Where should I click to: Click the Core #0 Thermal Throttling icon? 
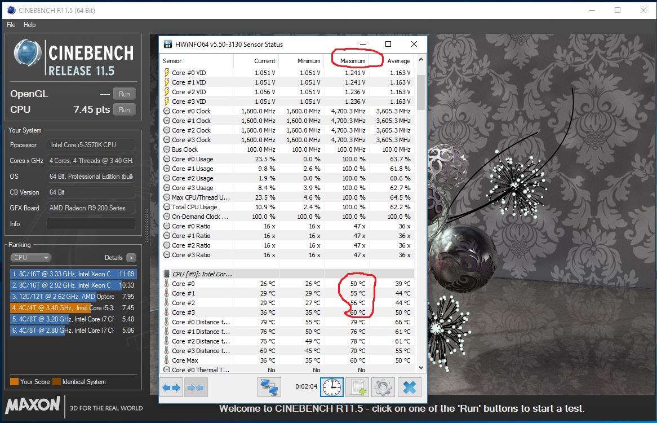coord(167,369)
